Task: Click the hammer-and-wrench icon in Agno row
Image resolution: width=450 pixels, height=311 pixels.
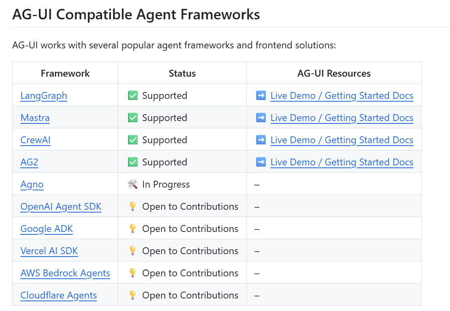Action: click(x=132, y=184)
